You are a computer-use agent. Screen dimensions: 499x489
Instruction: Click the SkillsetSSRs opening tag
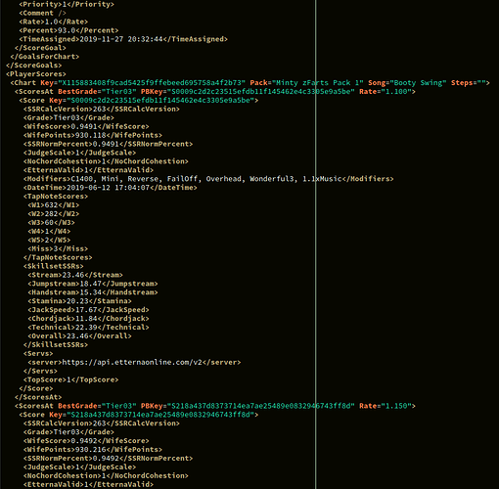(53, 266)
